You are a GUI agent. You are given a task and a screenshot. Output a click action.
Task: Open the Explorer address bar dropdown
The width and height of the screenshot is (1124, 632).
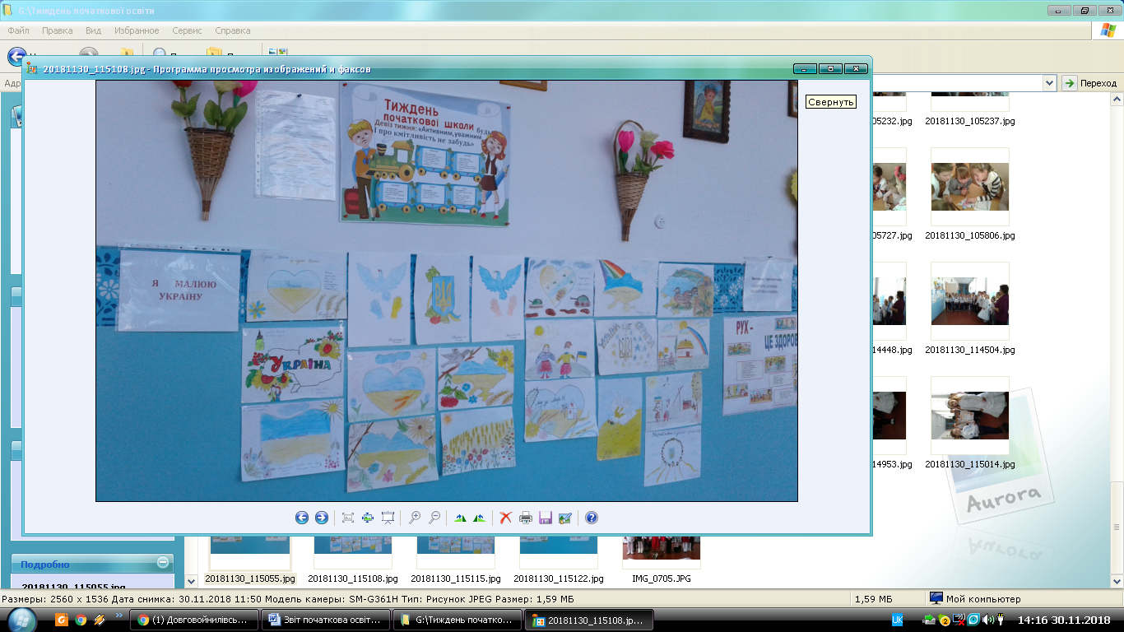tap(1049, 83)
